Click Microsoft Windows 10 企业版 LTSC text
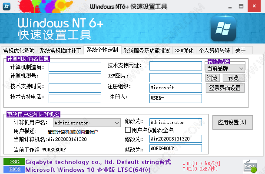 click(x=88, y=170)
